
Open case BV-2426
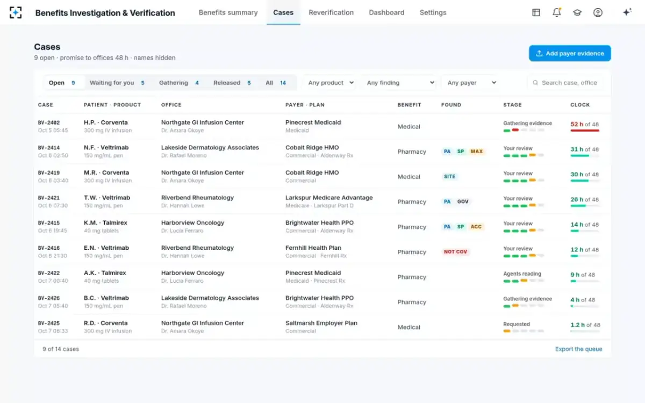(322, 302)
